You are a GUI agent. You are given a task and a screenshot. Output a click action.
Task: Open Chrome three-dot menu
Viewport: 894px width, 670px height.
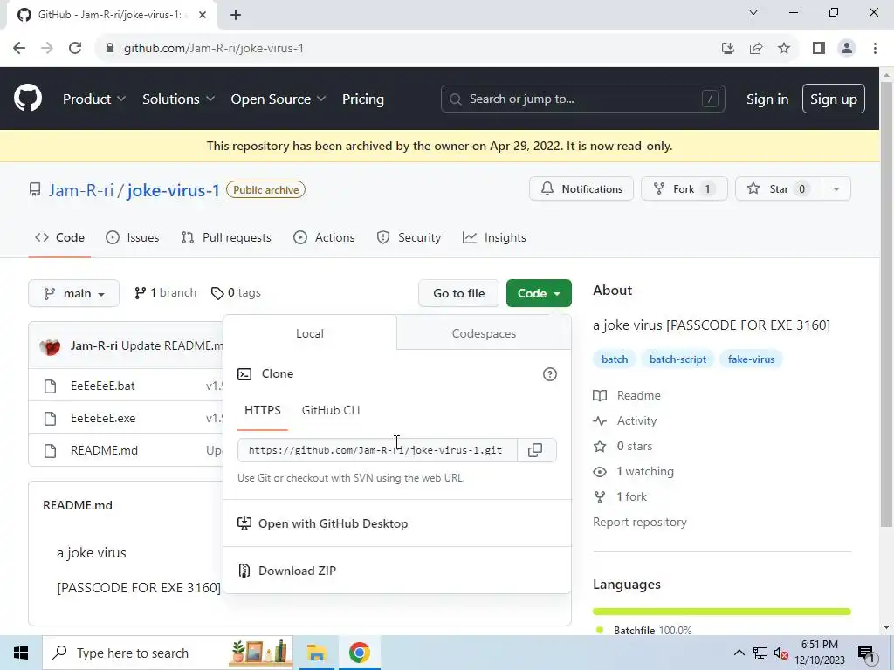875,49
